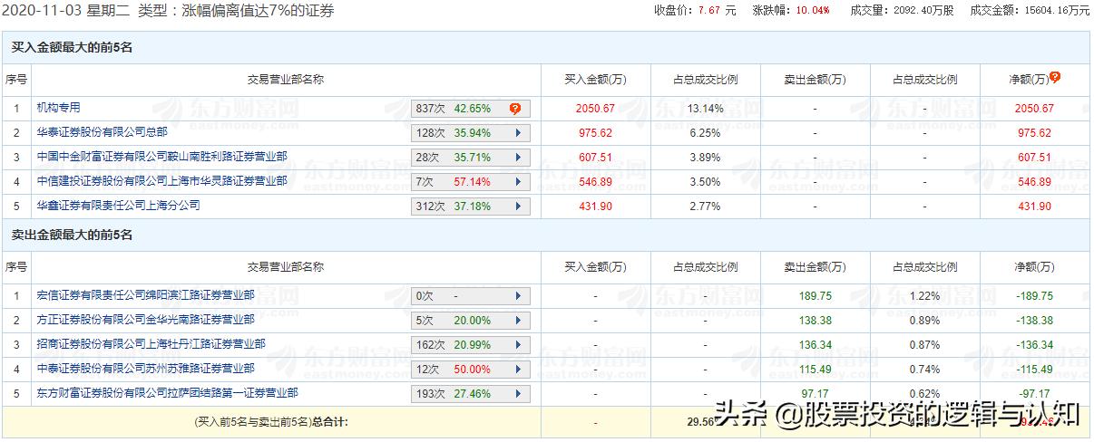Select the 买入金额最大的前5名 section title

(72, 47)
